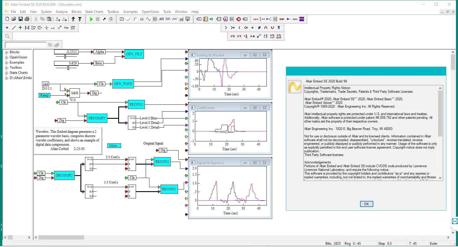Open the System menu
The width and height of the screenshot is (458, 247).
pos(46,12)
